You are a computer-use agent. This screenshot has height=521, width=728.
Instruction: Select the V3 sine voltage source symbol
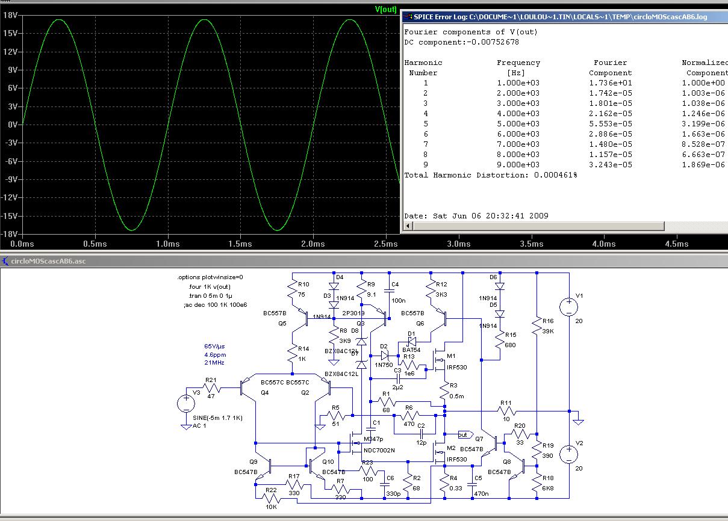pos(187,403)
